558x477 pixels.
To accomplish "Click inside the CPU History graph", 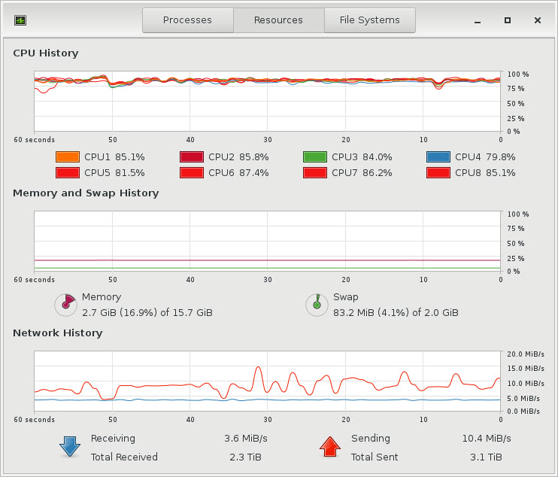I will pos(267,102).
